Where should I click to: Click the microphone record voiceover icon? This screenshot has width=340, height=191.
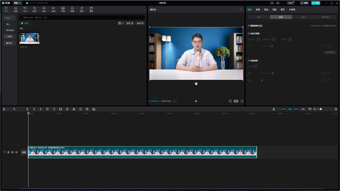coord(274,109)
